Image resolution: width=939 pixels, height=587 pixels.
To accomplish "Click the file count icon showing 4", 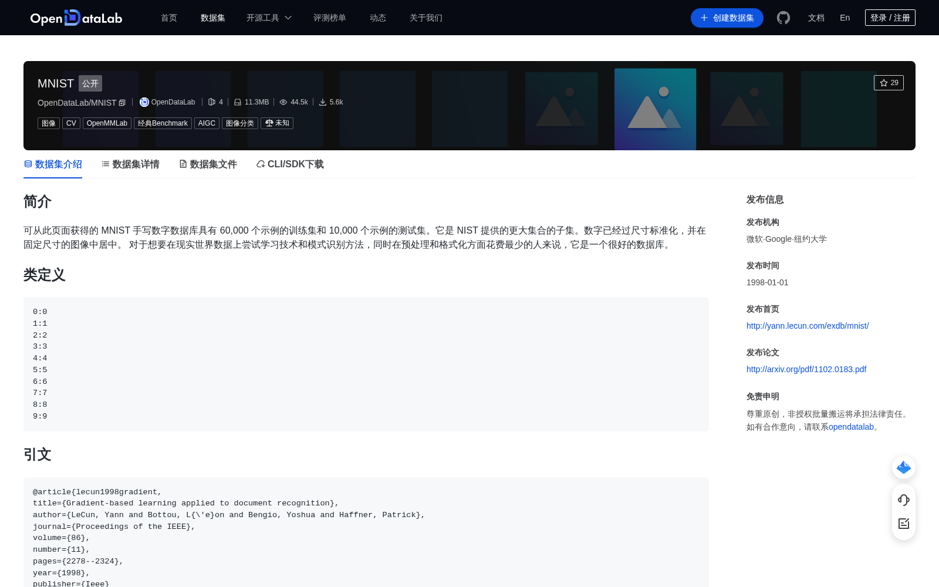I will 212,102.
